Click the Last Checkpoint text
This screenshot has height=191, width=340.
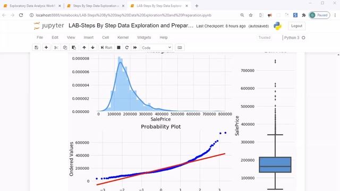click(221, 26)
